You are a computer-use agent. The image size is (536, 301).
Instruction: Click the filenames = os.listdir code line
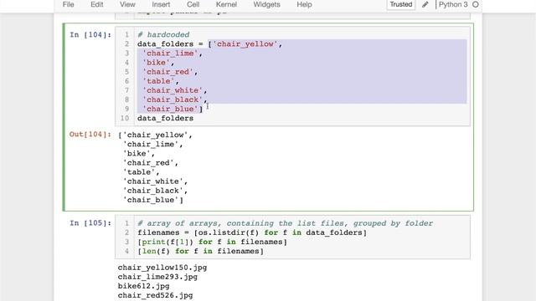point(252,232)
